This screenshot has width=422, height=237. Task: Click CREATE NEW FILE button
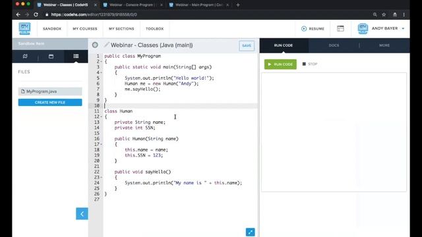click(50, 103)
